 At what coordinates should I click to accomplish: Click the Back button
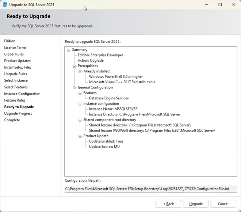168,204
